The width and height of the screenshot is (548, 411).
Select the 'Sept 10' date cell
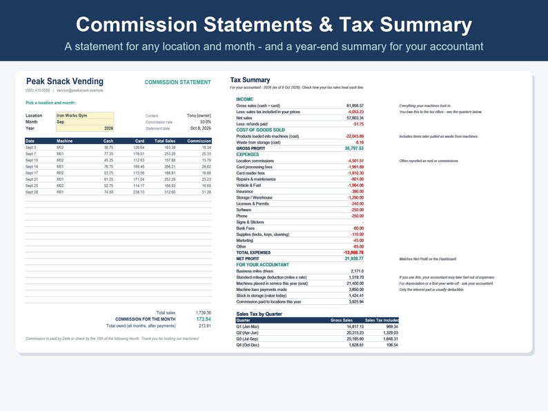(x=32, y=160)
